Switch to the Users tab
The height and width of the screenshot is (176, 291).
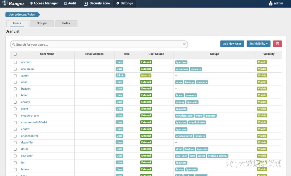17,23
